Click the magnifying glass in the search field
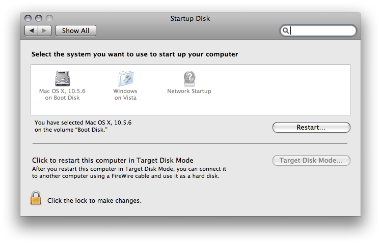This screenshot has height=244, width=381. click(x=286, y=31)
